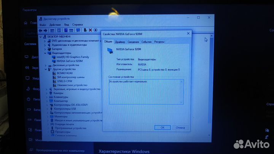Click the device status text box
Viewport: 274px width, 154px height.
point(146,92)
